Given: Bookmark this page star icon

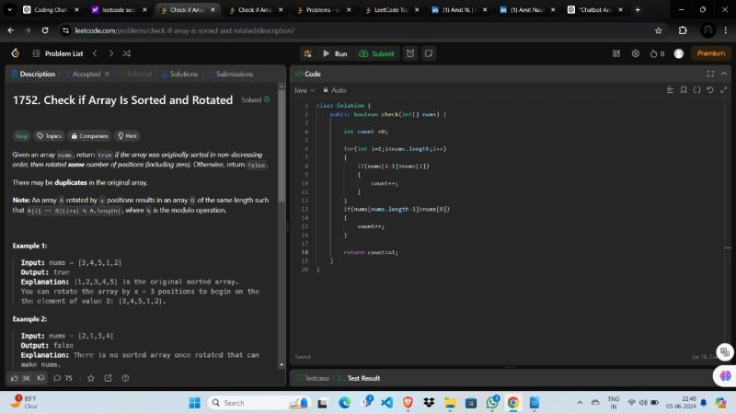Looking at the screenshot, I should pos(658,30).
